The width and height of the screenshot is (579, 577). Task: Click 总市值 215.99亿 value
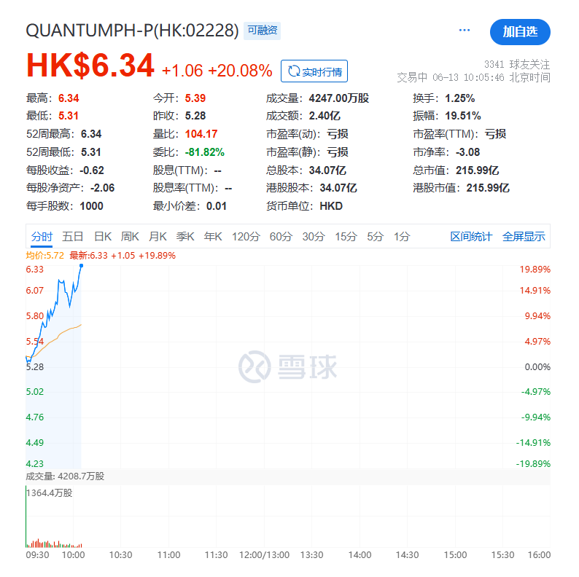pos(477,170)
